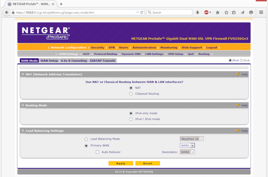The width and height of the screenshot is (268, 177).
Task: Open LAN Settings submenu
Action: tap(154, 54)
